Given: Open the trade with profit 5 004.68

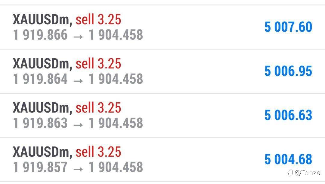Looking at the screenshot, I should [x=162, y=159].
